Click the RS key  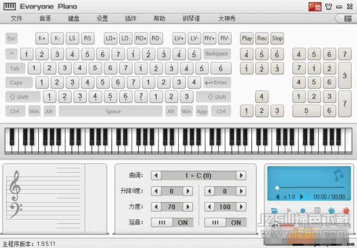87,38
